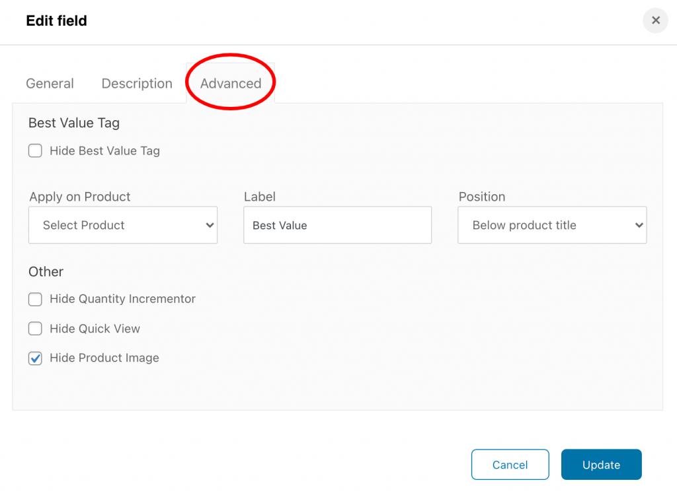Enable the Hide Best Value Tag checkbox
This screenshot has width=677, height=497.
(x=36, y=151)
